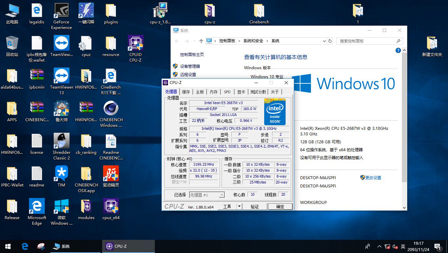Show hidden system tray icons

[x=379, y=246]
